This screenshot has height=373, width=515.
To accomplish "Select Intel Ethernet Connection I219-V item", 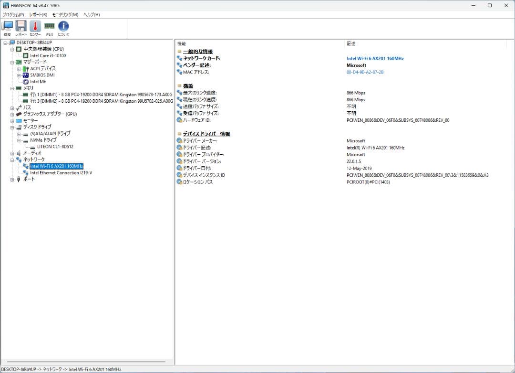I will pos(61,173).
